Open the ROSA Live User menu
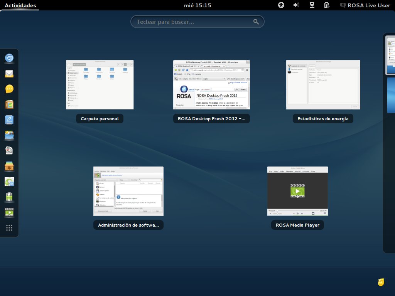The width and height of the screenshot is (395, 296). [365, 5]
